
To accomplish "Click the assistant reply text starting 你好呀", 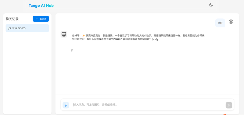I will point(138,37).
